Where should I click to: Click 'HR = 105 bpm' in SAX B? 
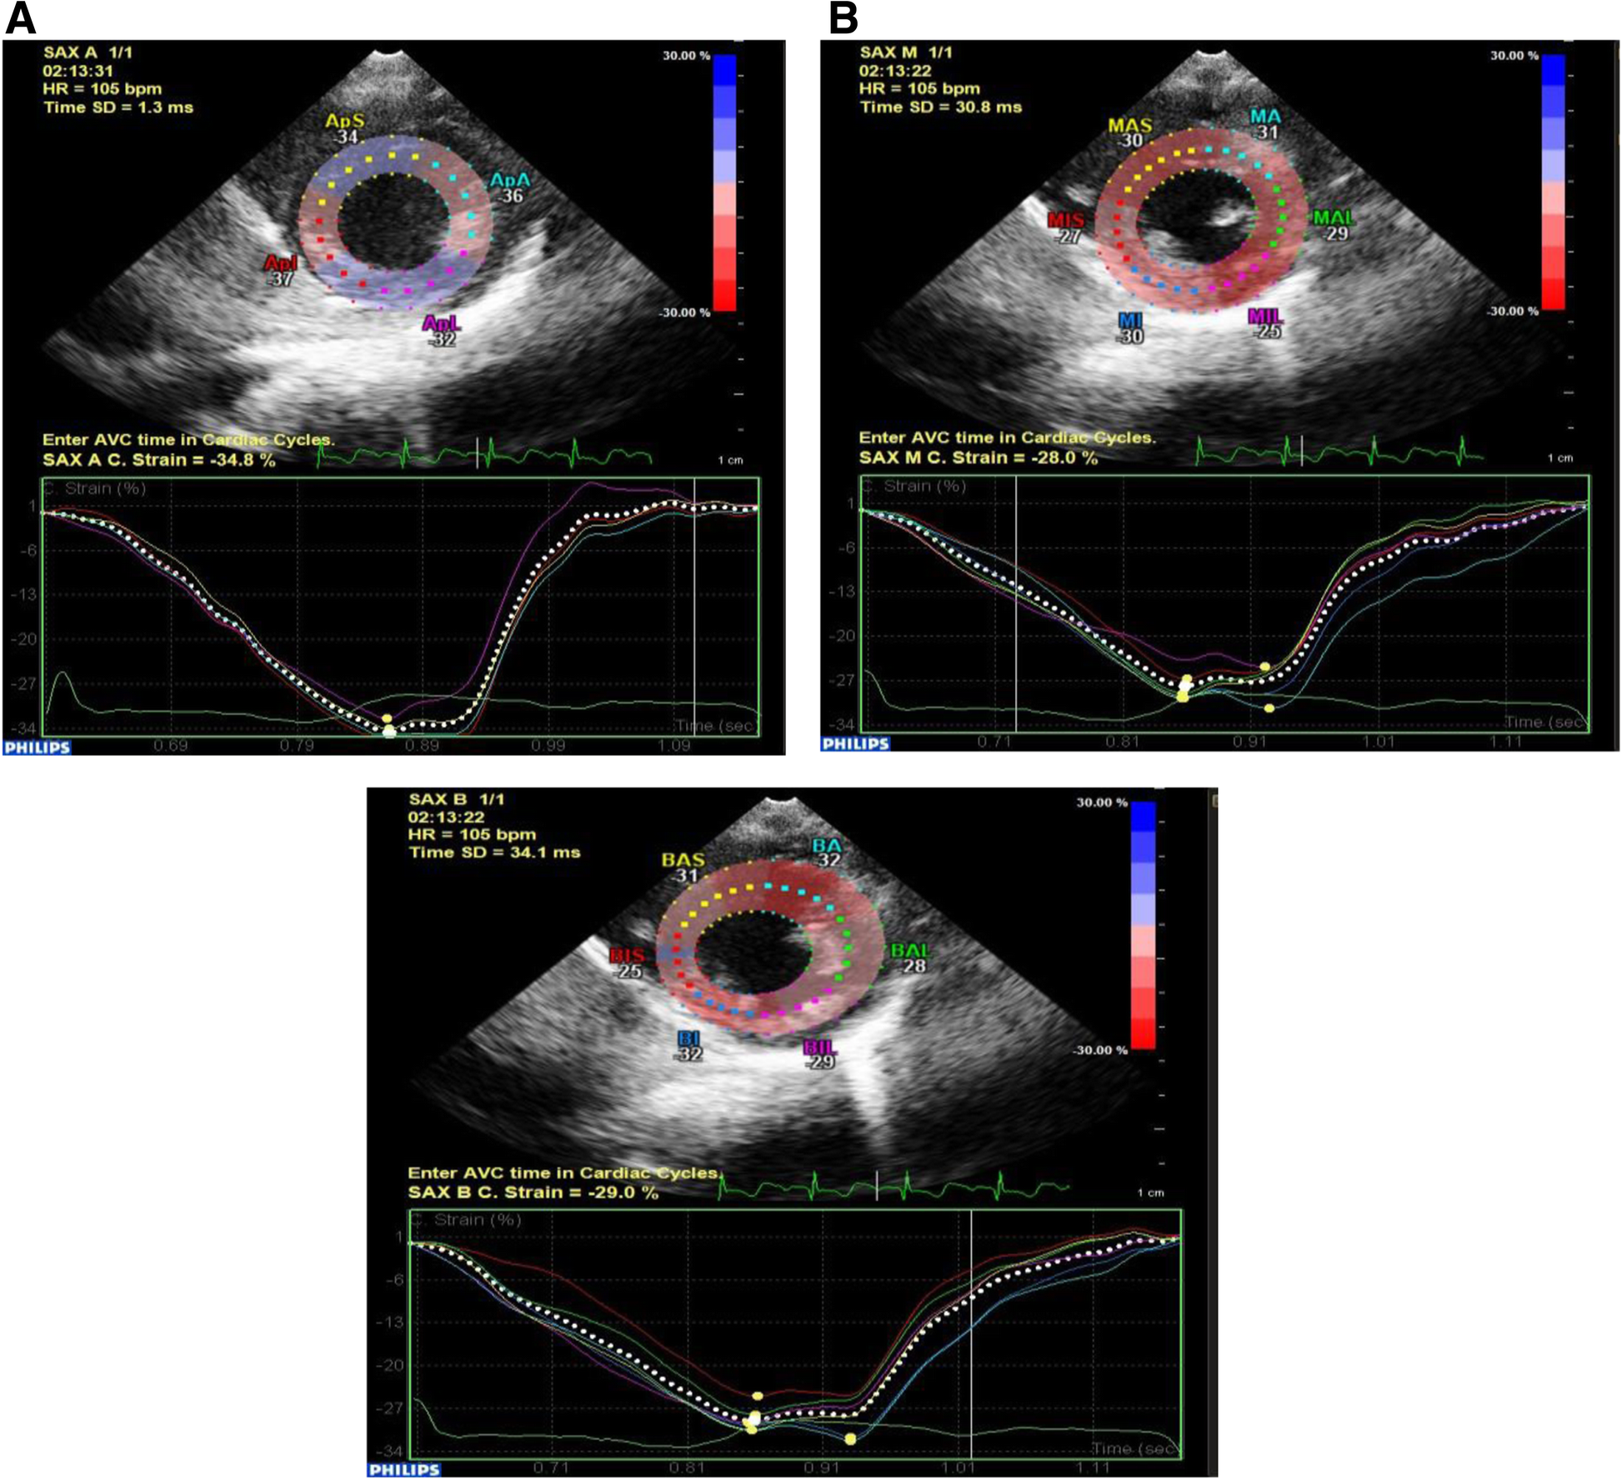472,834
